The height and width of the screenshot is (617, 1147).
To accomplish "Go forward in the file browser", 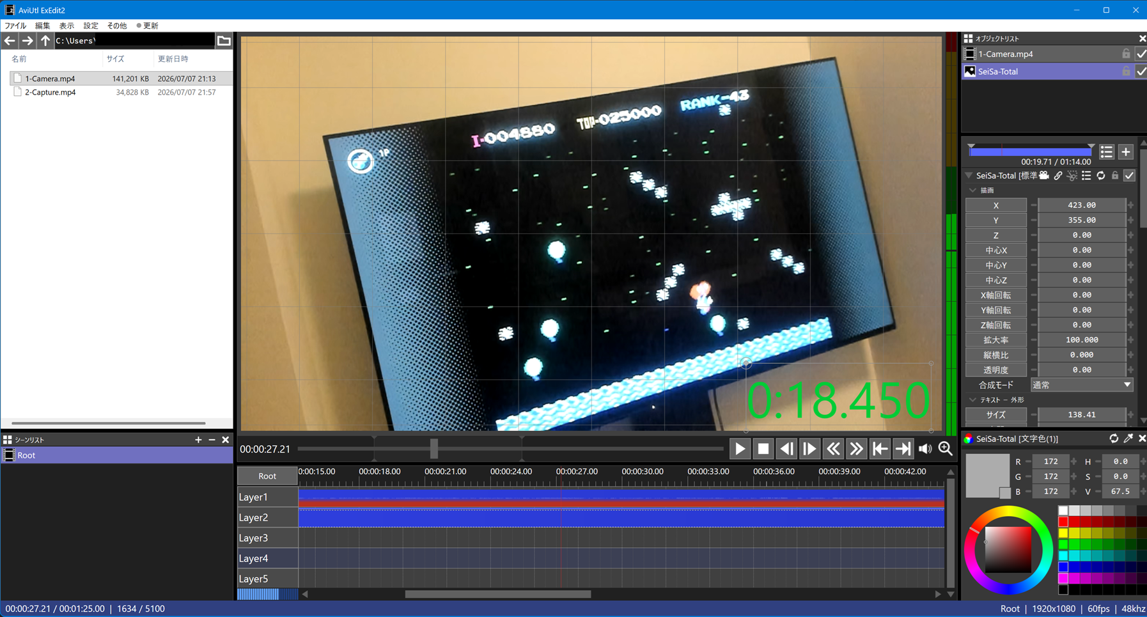I will [x=27, y=41].
